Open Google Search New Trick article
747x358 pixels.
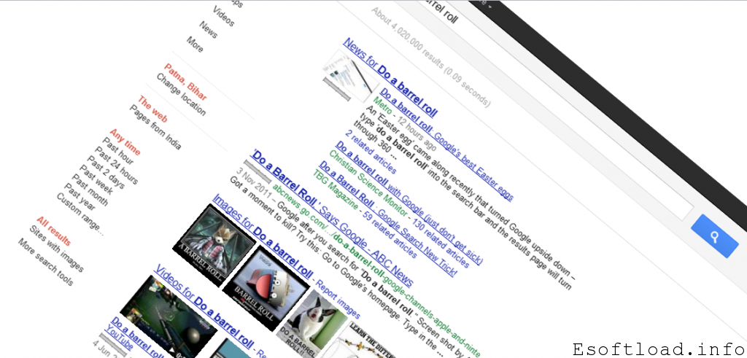pyautogui.click(x=388, y=218)
